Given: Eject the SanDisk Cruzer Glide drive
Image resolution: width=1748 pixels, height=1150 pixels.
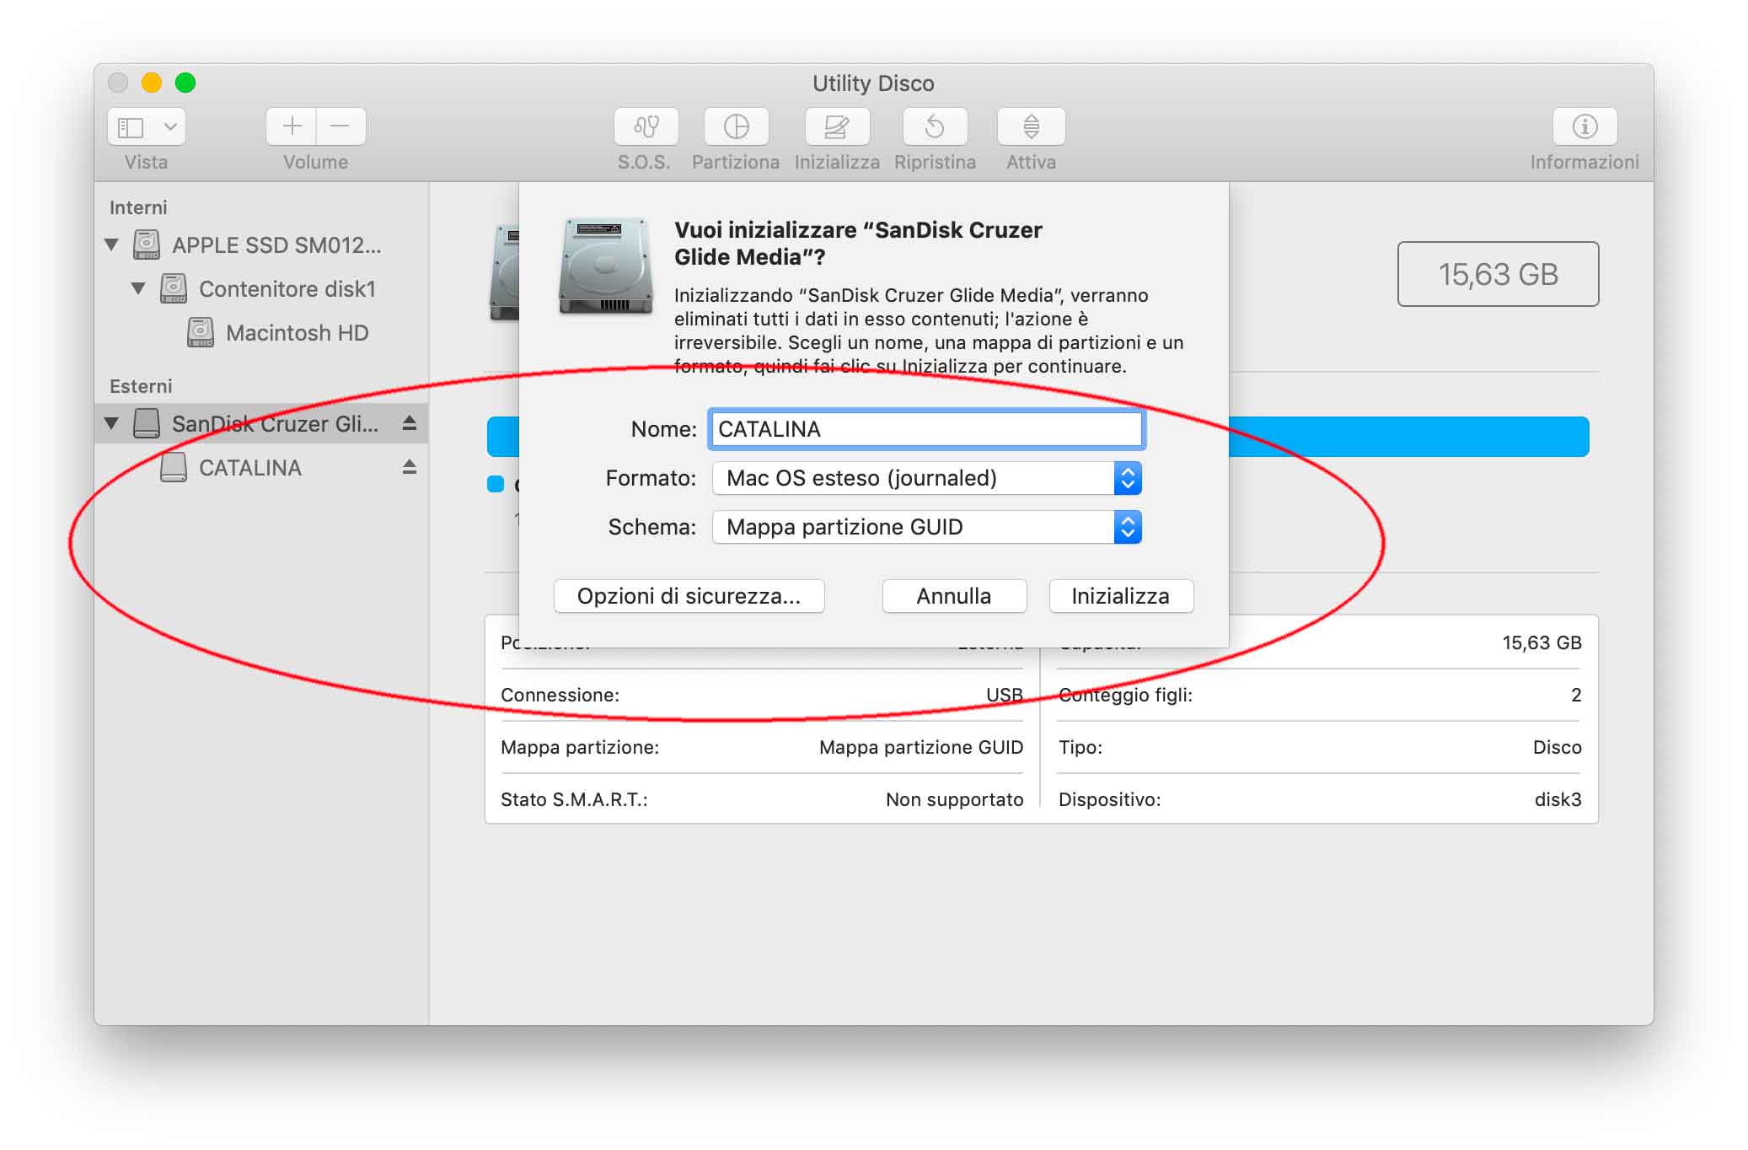Looking at the screenshot, I should coord(410,423).
